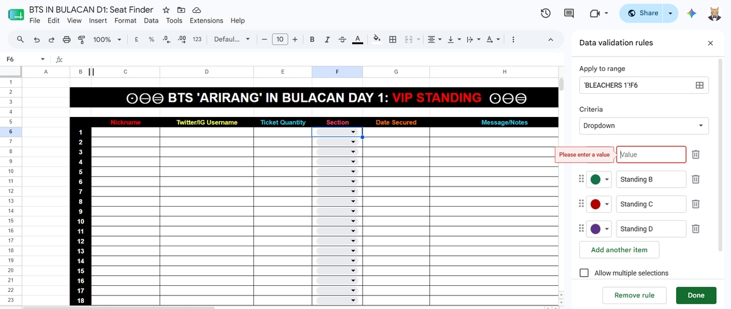
Task: Open more number formats 123
Action: tap(197, 39)
